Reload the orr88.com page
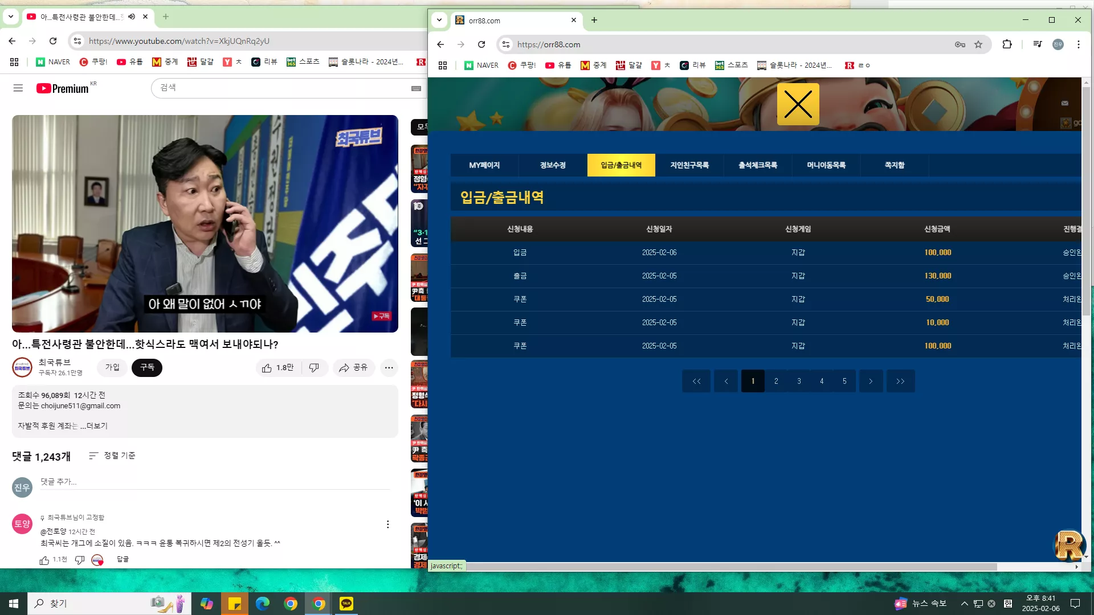This screenshot has height=615, width=1094. tap(481, 44)
